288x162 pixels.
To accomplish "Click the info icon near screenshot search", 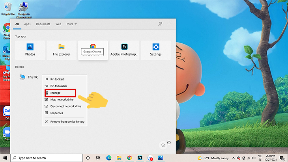I will (x=169, y=143).
